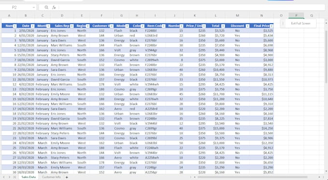Click the horizontal scrollbar thumb
328x180 pixels.
(252, 177)
